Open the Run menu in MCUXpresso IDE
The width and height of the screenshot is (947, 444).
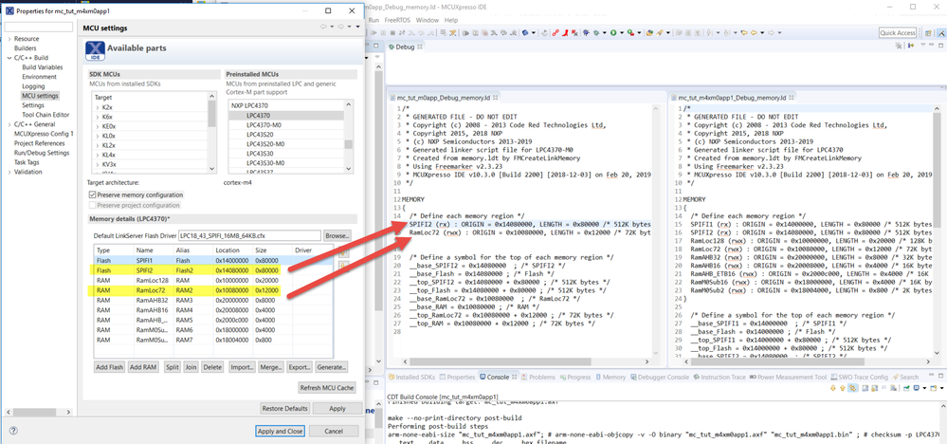coord(373,20)
